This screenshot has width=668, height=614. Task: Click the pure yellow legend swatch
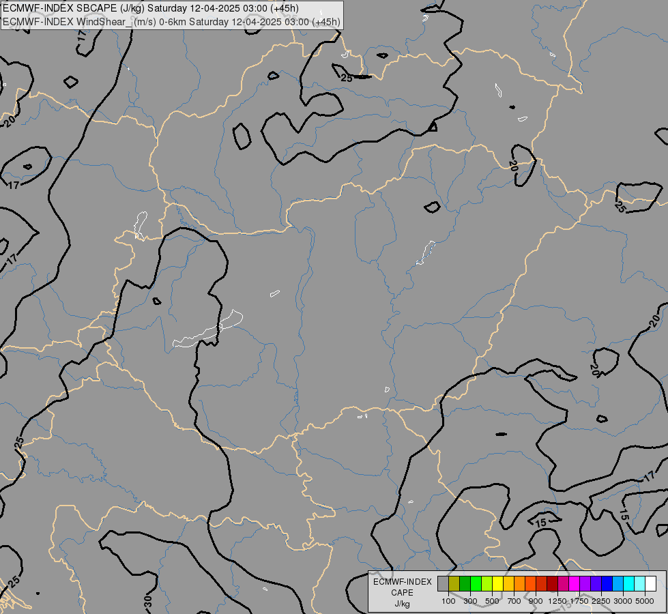(x=497, y=584)
